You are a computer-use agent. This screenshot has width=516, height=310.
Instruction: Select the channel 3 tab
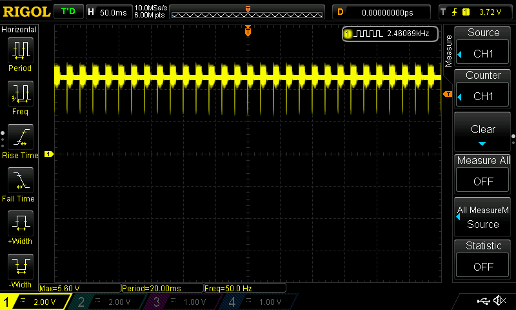point(183,302)
